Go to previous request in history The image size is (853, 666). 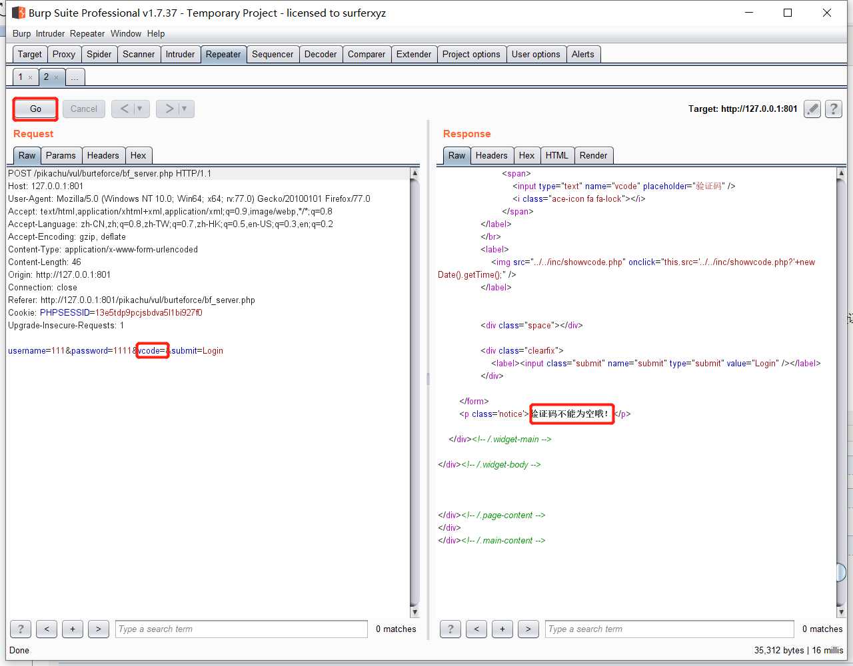(124, 109)
